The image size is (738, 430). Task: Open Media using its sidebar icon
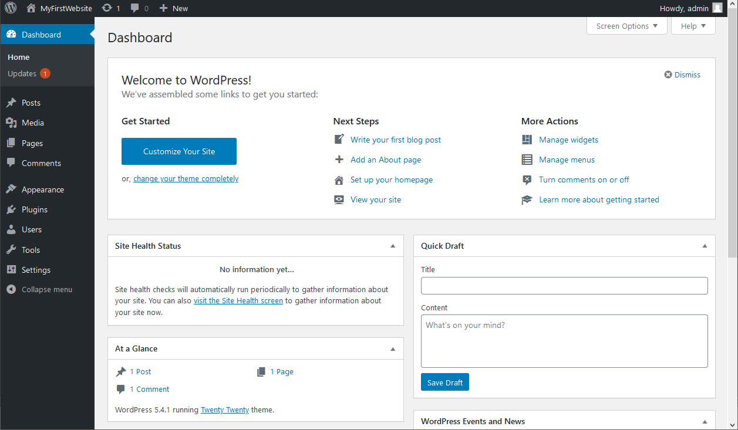[11, 122]
